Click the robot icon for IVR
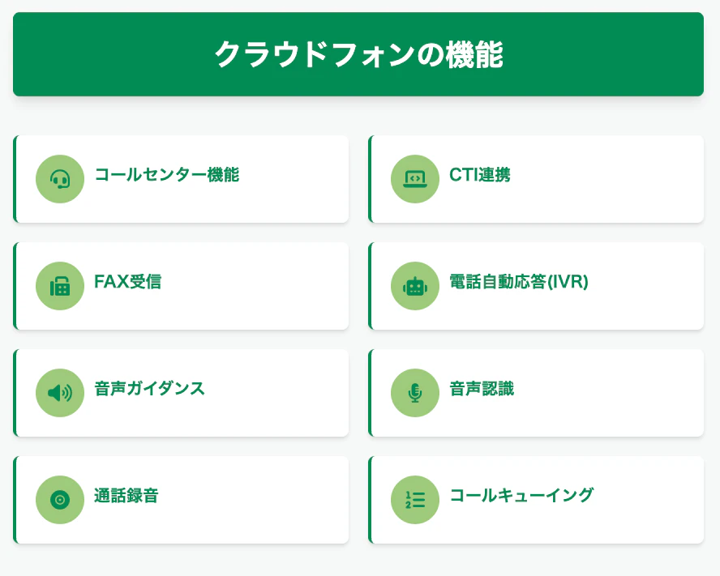This screenshot has width=720, height=576. (x=415, y=286)
